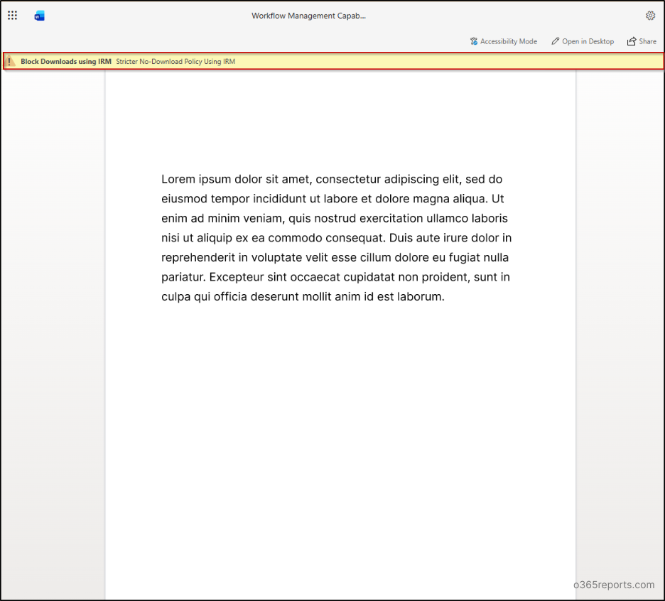Click the Workflow Management document title

[308, 16]
